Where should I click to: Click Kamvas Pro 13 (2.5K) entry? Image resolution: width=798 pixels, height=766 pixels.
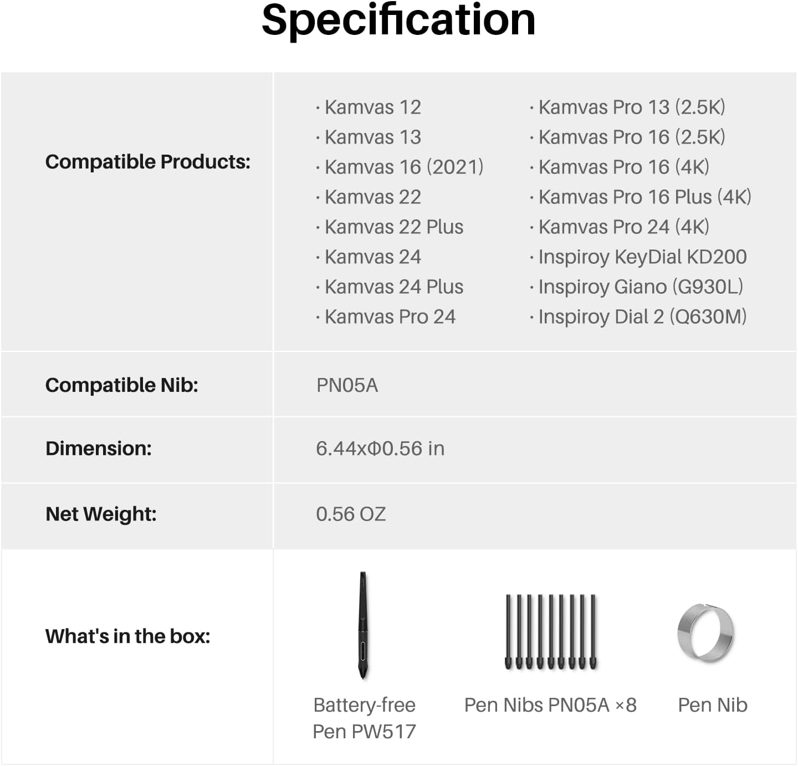pos(631,107)
